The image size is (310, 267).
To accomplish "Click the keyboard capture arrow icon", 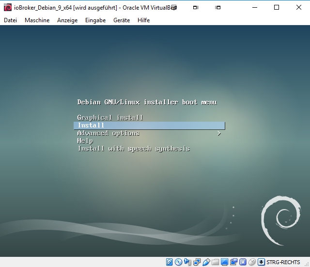I will click(261, 262).
